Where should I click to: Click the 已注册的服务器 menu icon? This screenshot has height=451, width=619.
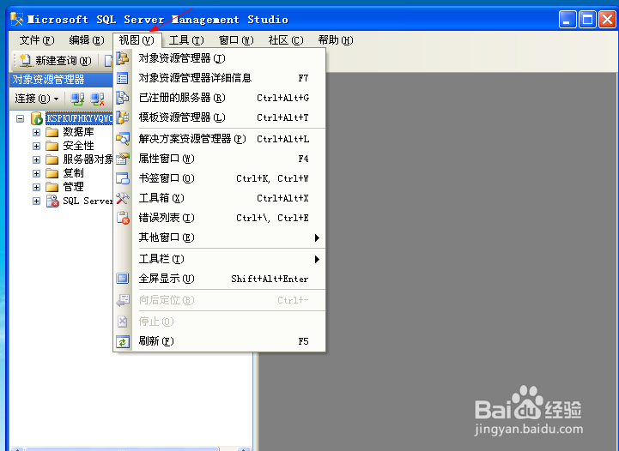point(123,98)
